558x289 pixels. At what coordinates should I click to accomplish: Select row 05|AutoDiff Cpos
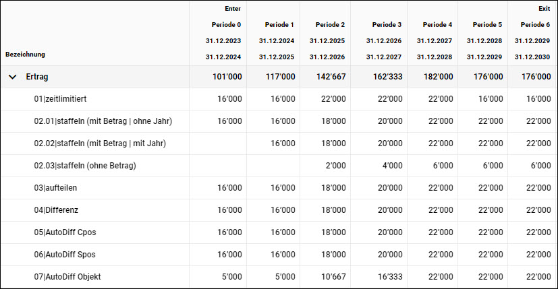[x=279, y=232]
